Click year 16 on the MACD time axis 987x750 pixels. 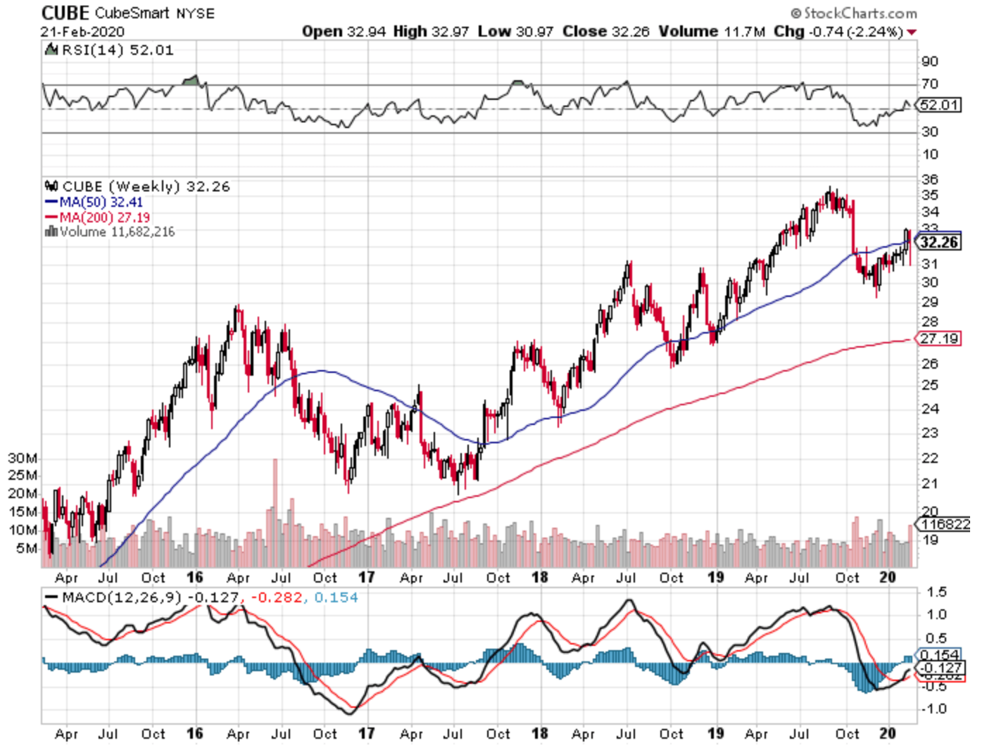tap(194, 734)
